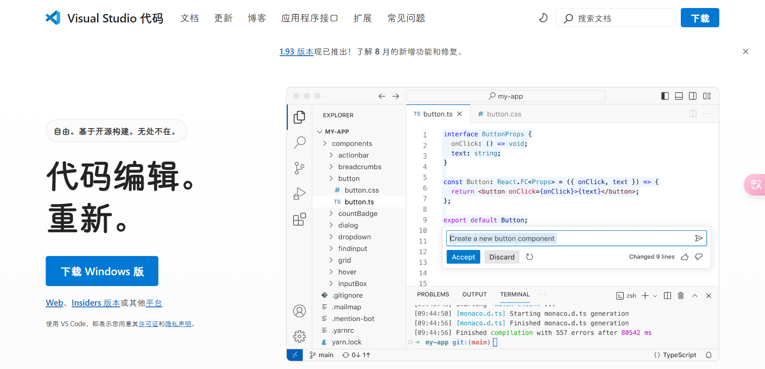Expand the findinput folder
Screen dimensions: 765x369
pos(331,248)
